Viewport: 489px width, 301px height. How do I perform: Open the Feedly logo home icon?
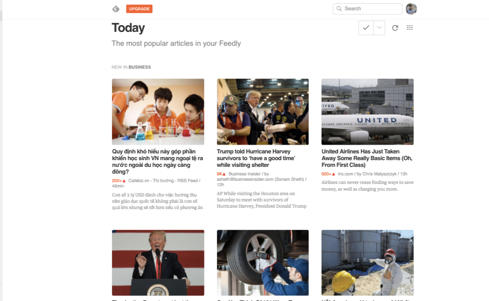pyautogui.click(x=116, y=9)
